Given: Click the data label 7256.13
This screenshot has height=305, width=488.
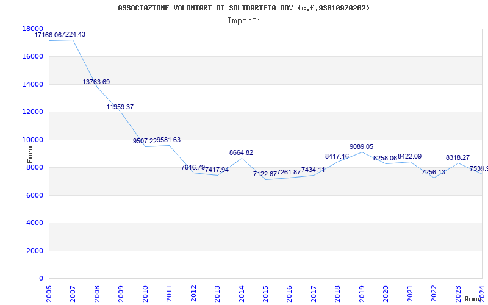Looking at the screenshot, I should pyautogui.click(x=433, y=172).
